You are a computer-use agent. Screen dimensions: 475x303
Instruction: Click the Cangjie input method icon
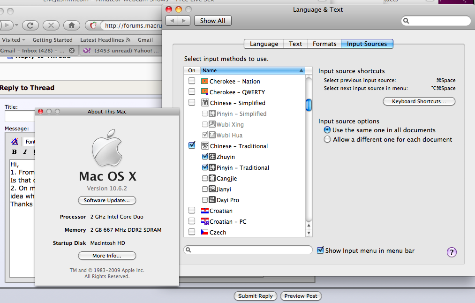212,178
